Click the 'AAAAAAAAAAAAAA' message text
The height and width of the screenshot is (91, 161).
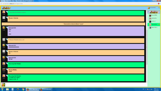tap(14, 47)
